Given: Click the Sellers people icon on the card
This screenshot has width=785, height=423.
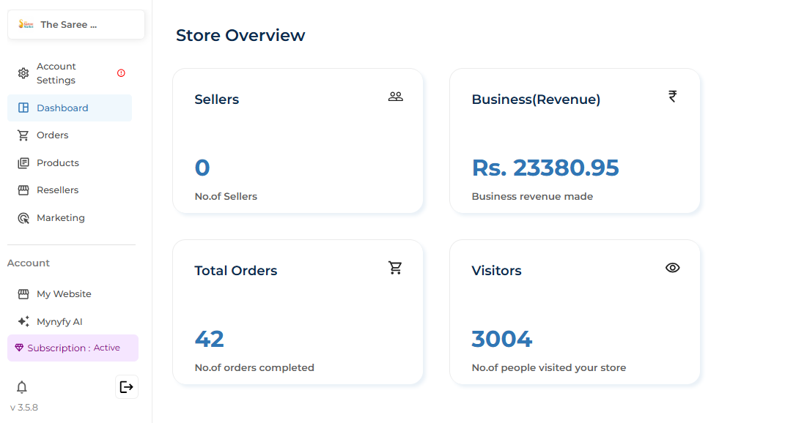Looking at the screenshot, I should click(395, 96).
